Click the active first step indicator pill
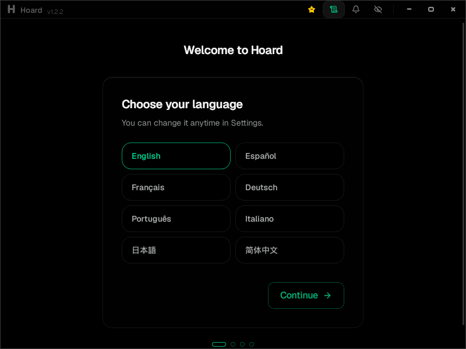This screenshot has height=349, width=466. coord(219,344)
